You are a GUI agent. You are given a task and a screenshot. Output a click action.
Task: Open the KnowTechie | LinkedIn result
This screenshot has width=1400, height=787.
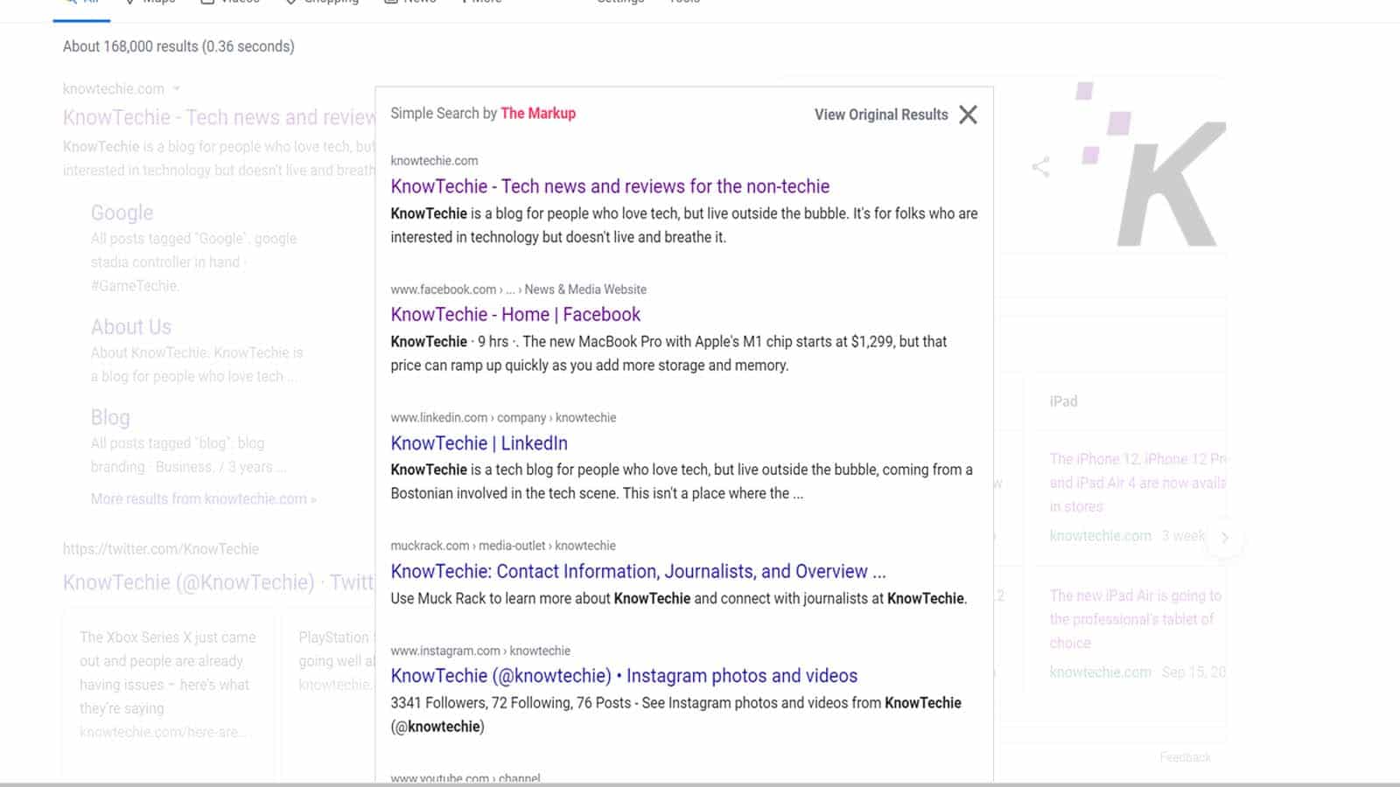479,443
